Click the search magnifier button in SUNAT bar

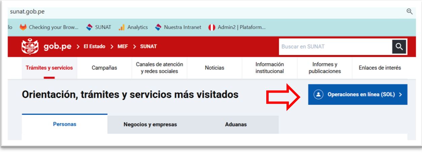point(399,47)
